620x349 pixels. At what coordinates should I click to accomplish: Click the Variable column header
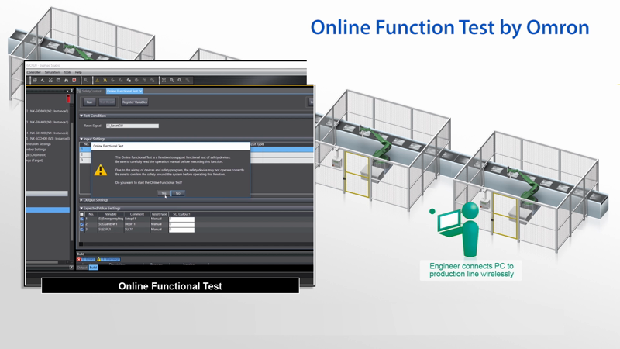point(111,214)
